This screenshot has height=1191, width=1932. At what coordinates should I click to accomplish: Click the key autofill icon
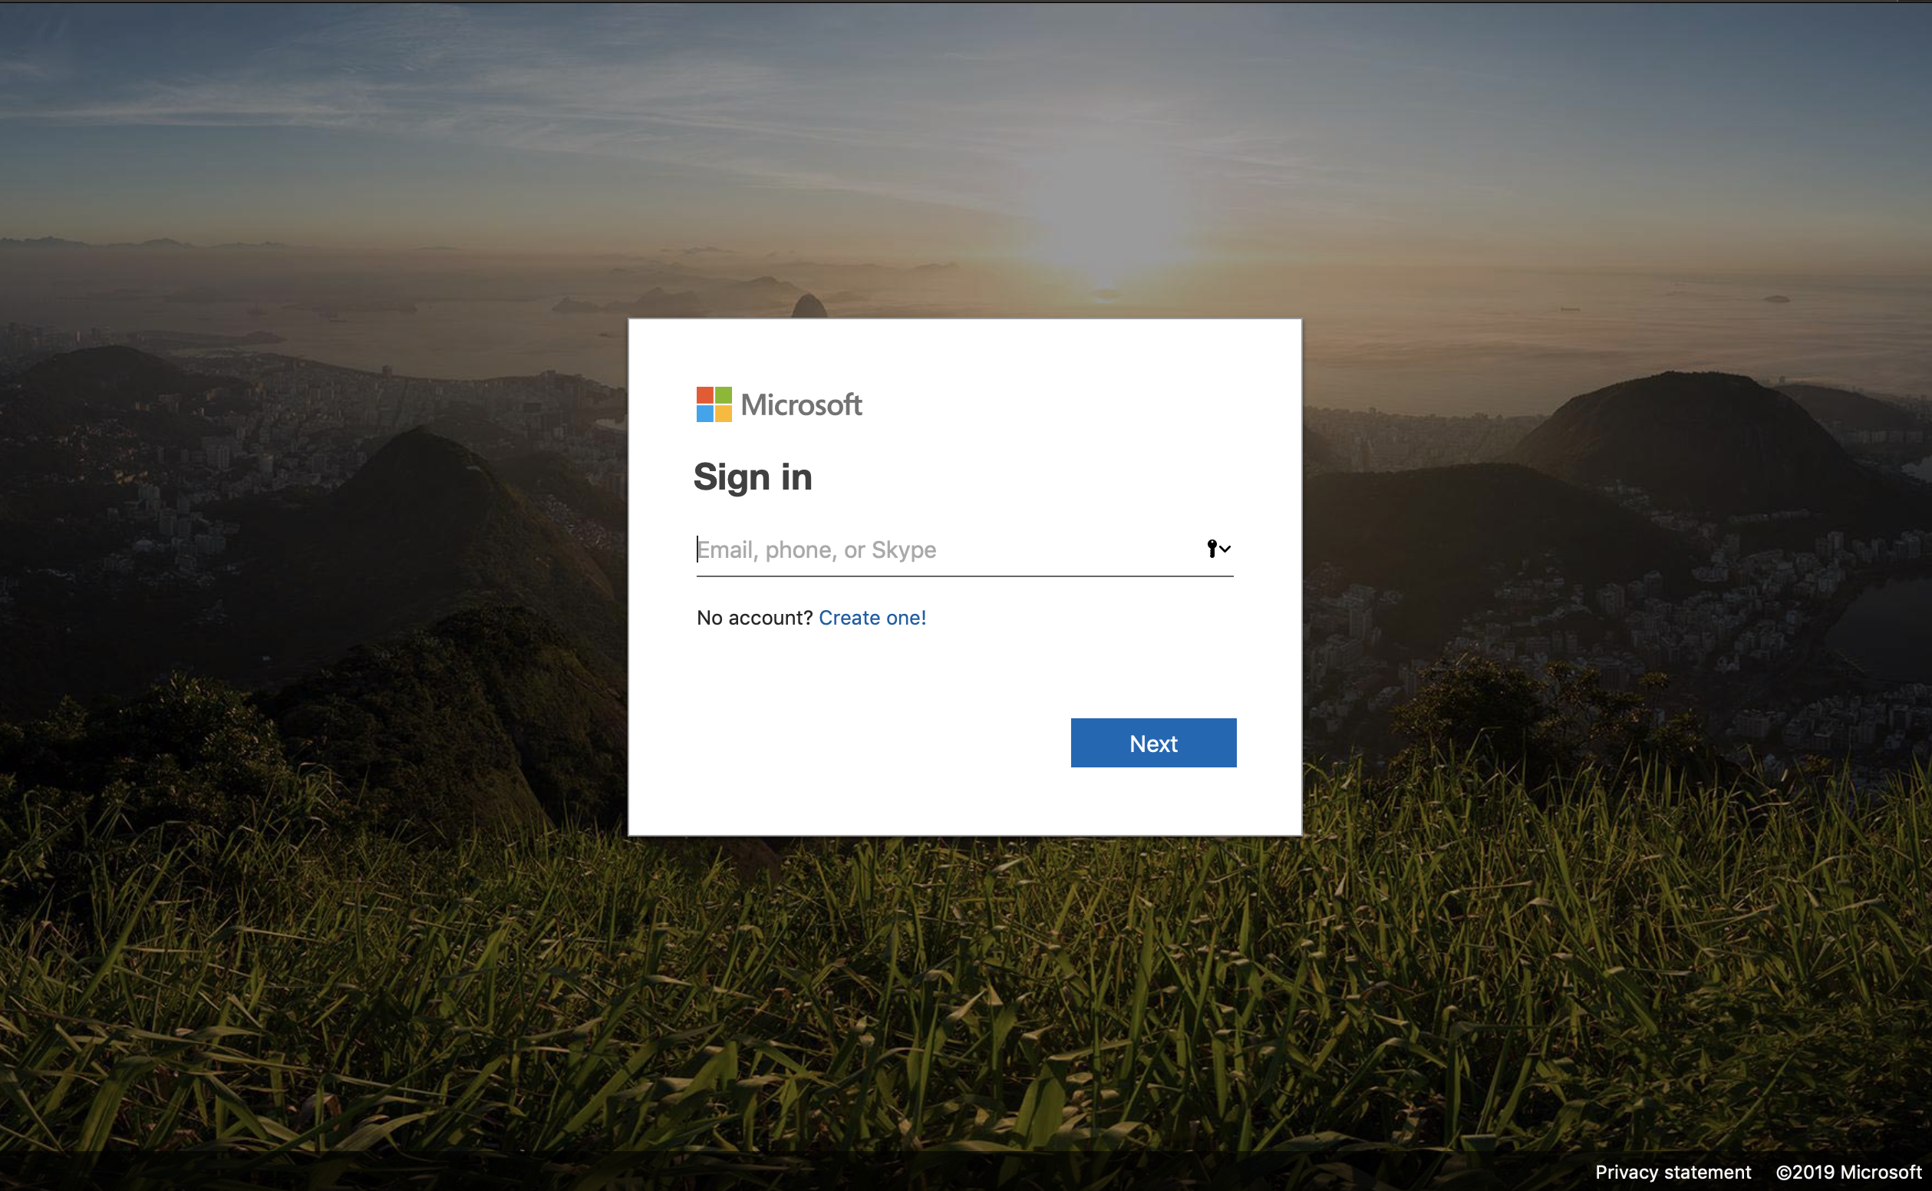coord(1212,548)
